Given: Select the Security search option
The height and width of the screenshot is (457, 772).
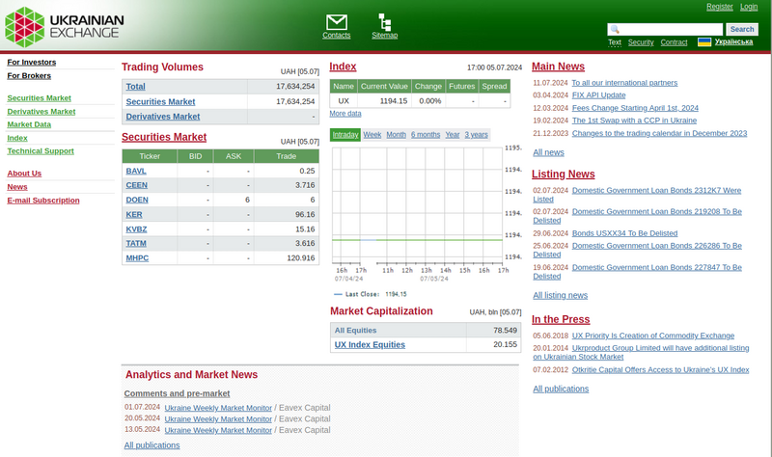Looking at the screenshot, I should [641, 42].
